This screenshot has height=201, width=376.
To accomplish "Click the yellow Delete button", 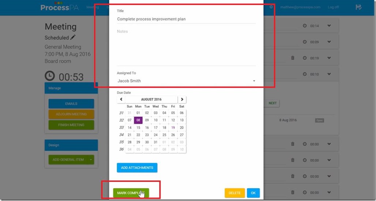I will click(234, 193).
